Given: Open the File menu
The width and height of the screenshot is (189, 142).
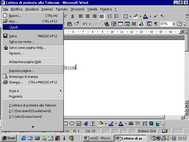Looking at the screenshot, I should pyautogui.click(x=6, y=9).
